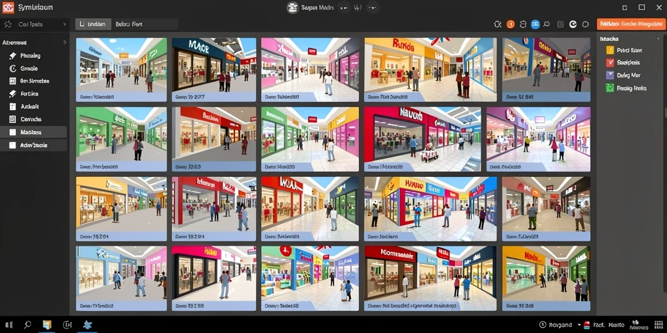667x333 pixels.
Task: Toggle the yellow Prird Eam checkbox
Action: (610, 50)
